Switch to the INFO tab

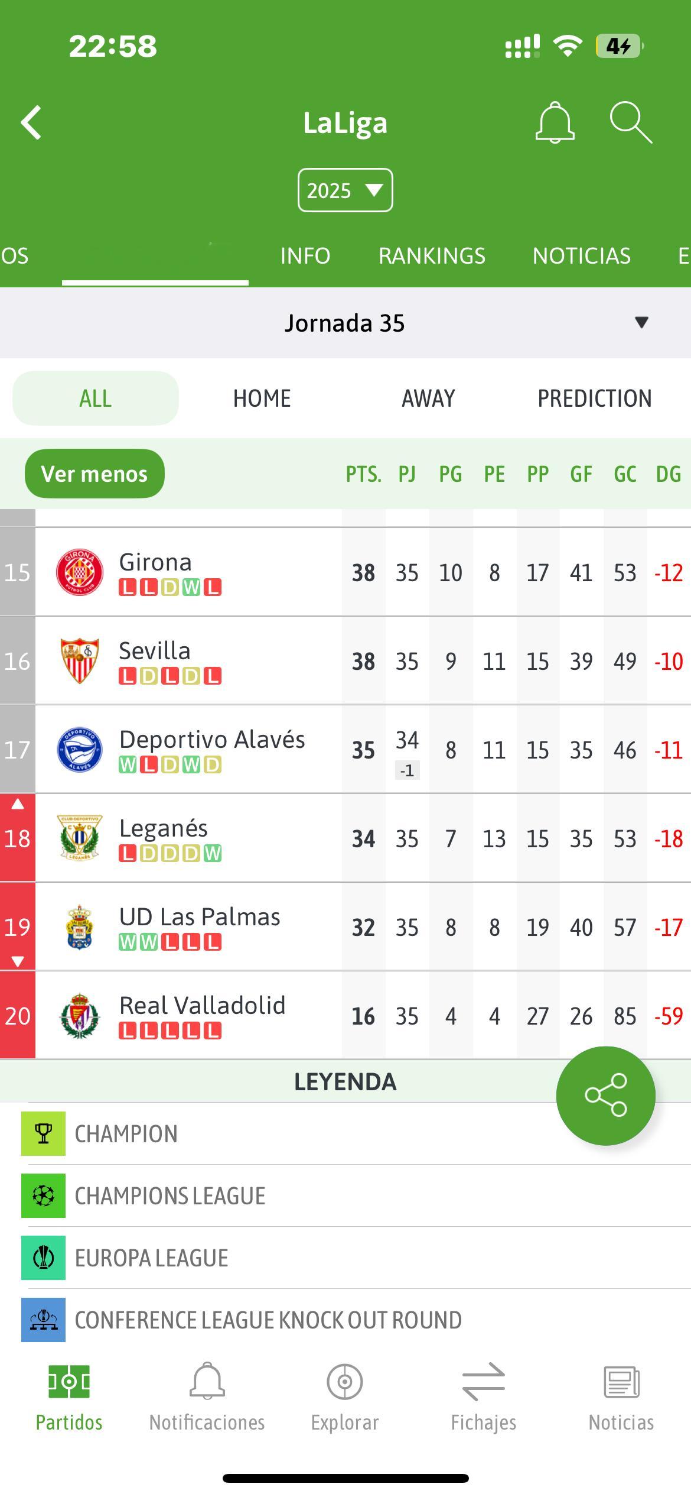pyautogui.click(x=305, y=255)
